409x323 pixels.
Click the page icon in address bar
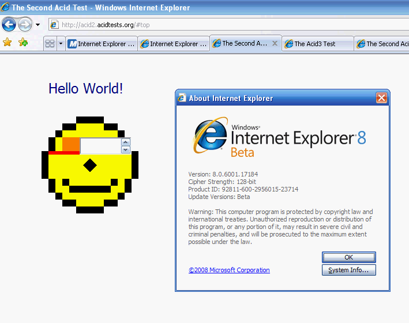54,25
